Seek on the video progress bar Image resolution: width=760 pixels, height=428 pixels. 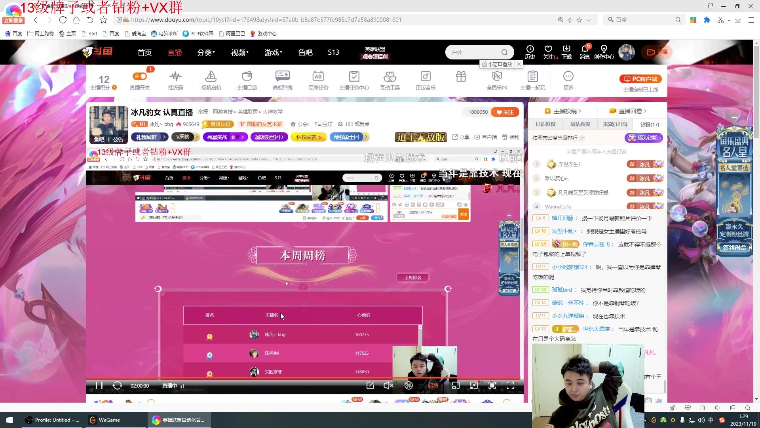click(303, 378)
